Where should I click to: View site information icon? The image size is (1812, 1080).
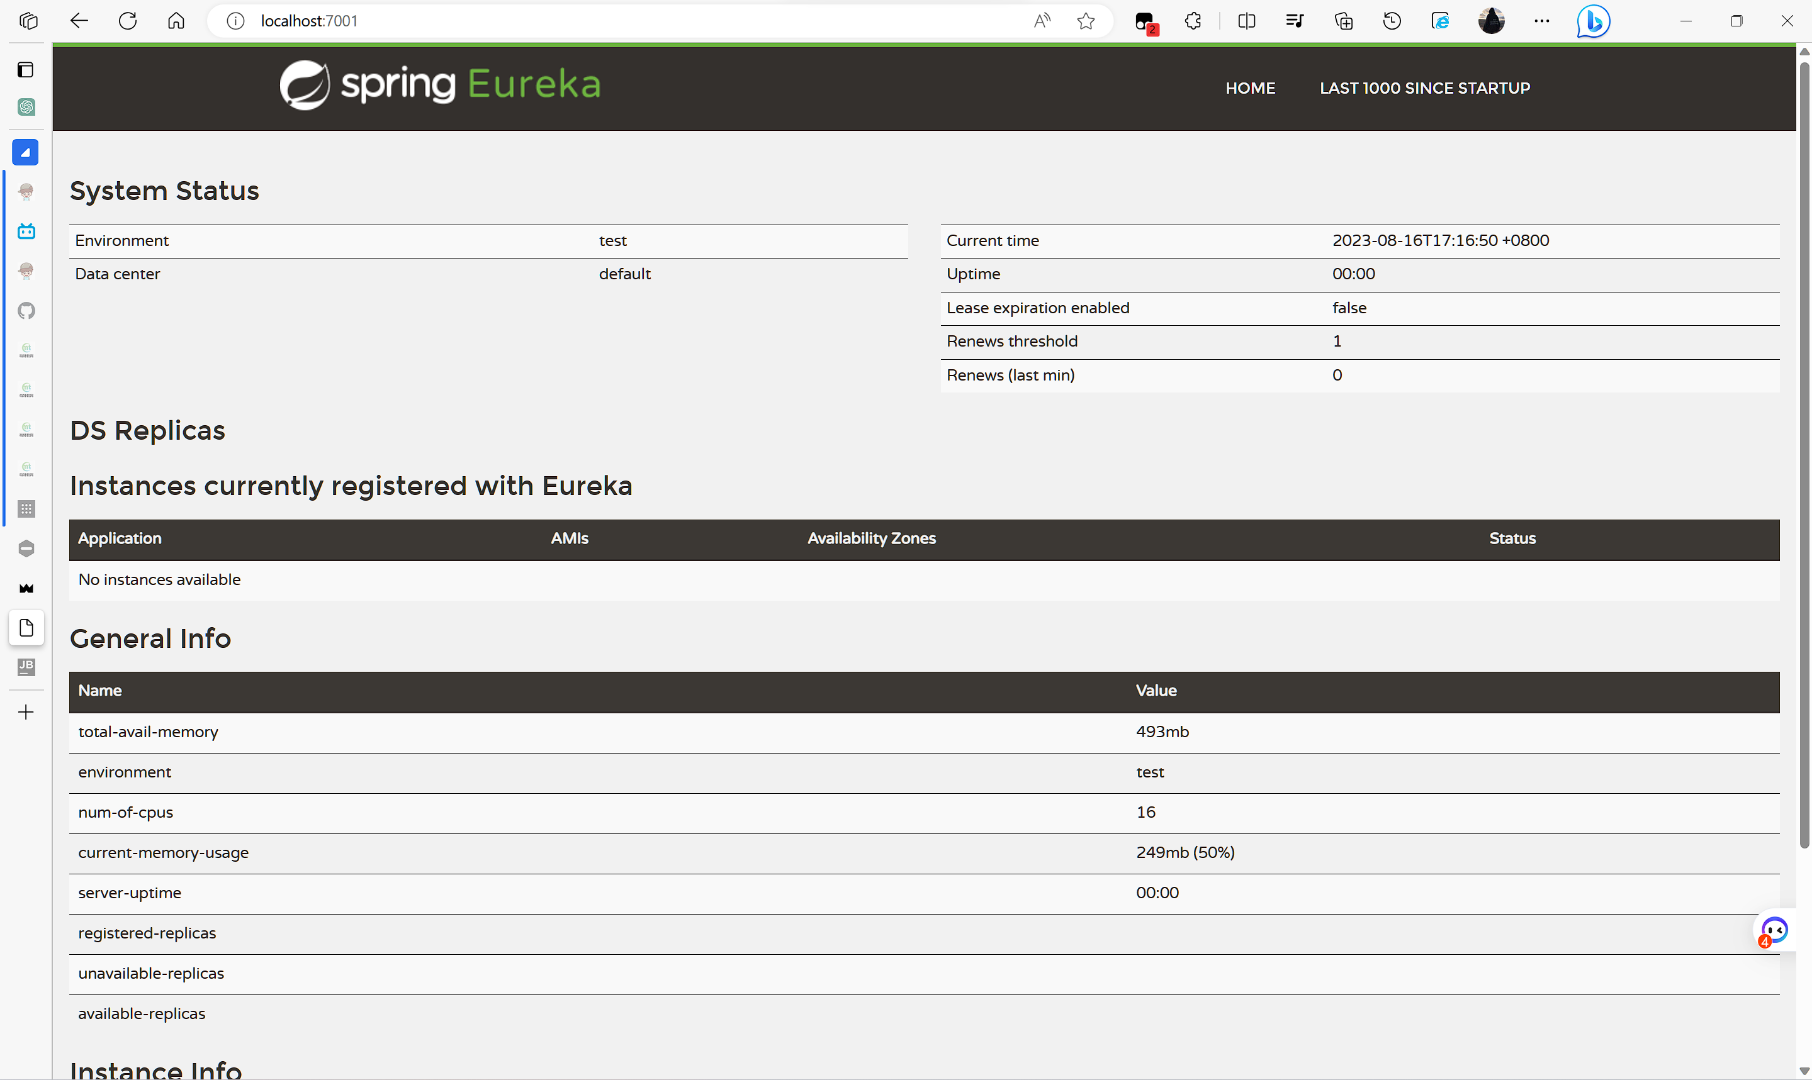click(235, 21)
